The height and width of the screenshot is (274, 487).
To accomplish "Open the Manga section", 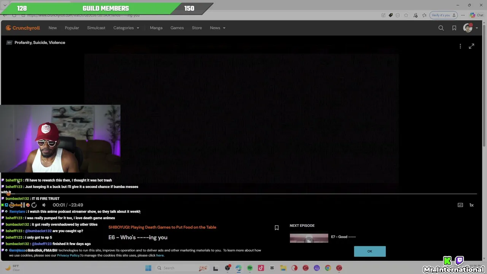I will coord(156,28).
